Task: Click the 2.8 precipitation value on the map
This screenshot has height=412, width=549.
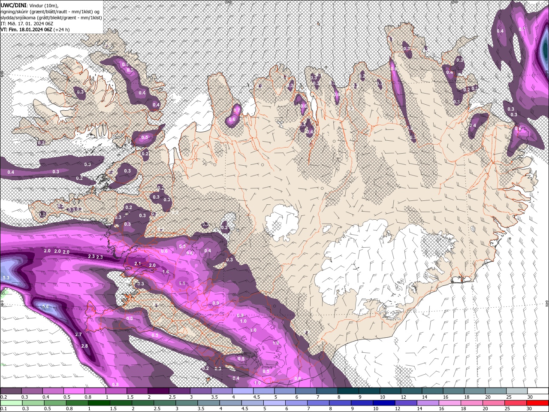Action: click(x=84, y=346)
